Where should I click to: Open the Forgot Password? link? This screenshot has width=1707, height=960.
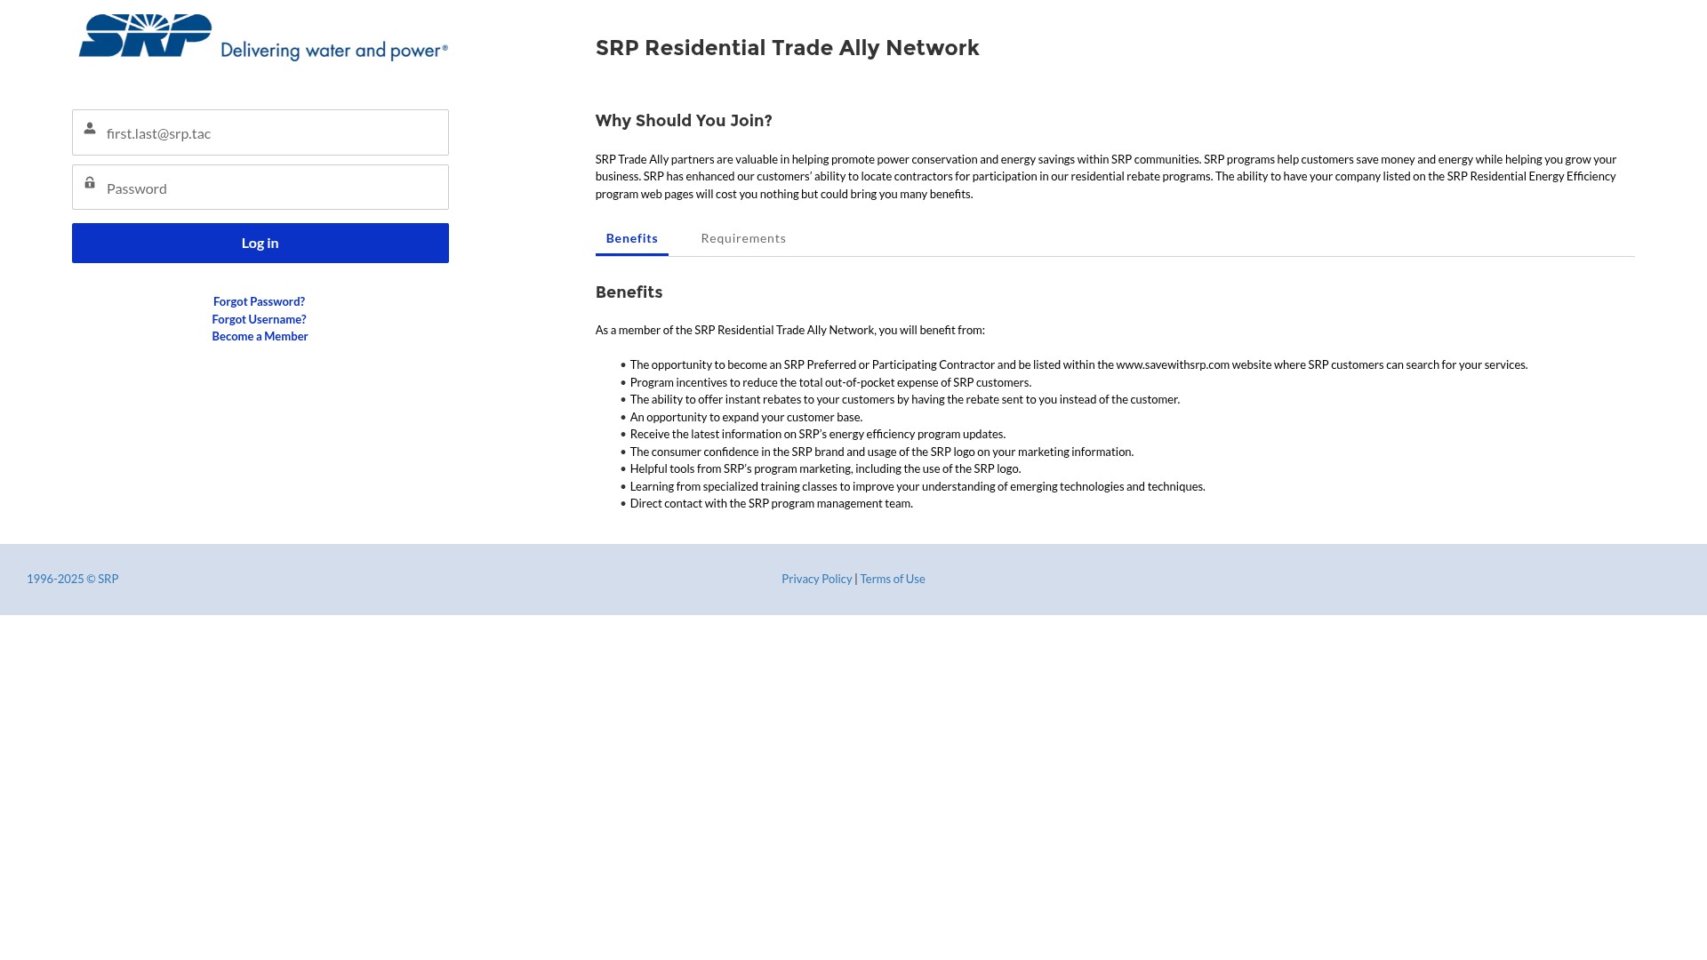coord(259,301)
